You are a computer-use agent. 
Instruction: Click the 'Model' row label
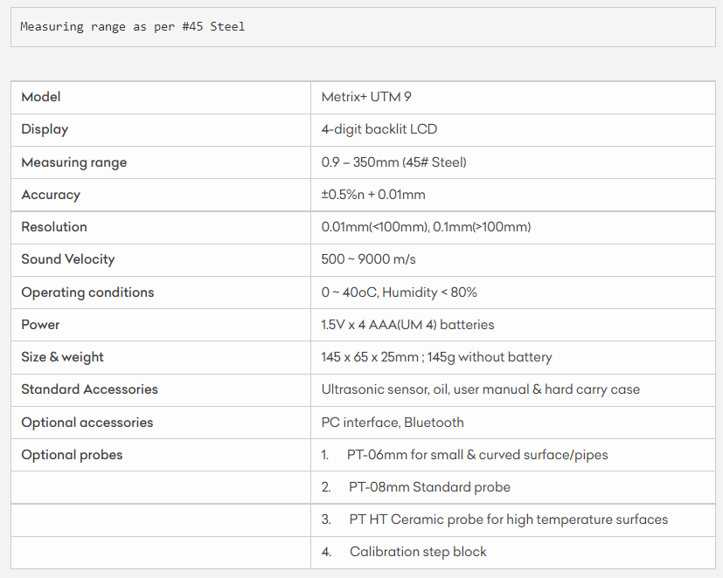click(41, 97)
